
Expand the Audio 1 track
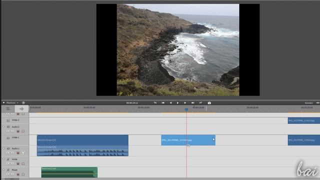pos(3,148)
